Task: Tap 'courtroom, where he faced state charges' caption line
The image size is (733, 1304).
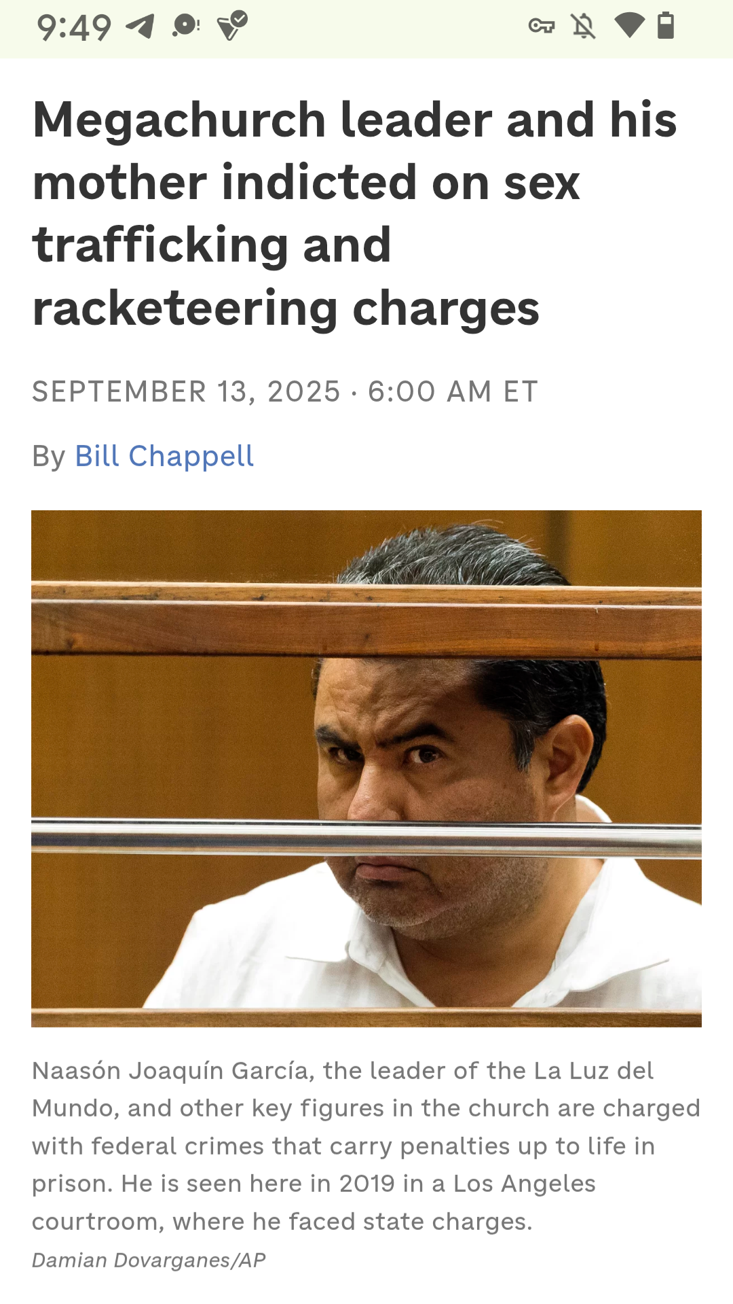Action: coord(282,1222)
